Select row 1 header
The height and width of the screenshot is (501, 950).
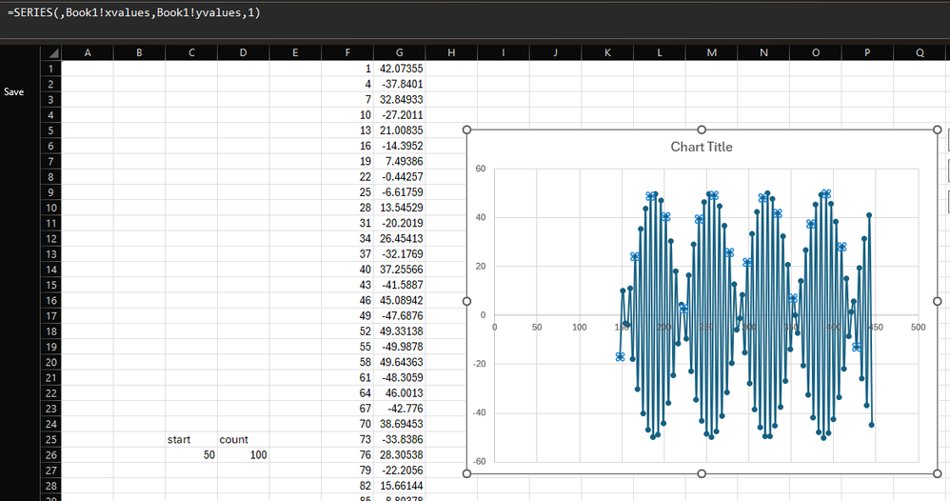tap(50, 69)
